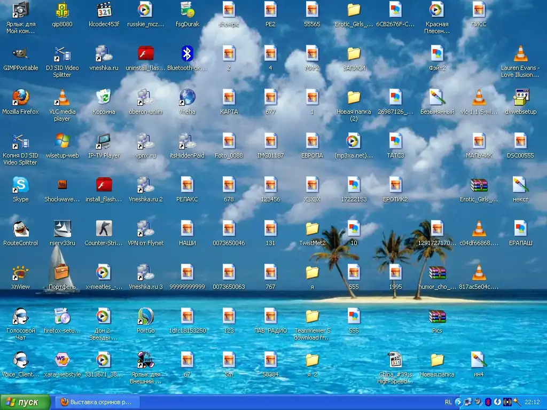Launch the PortGo desktop shortcut
This screenshot has width=547, height=410.
pyautogui.click(x=145, y=317)
